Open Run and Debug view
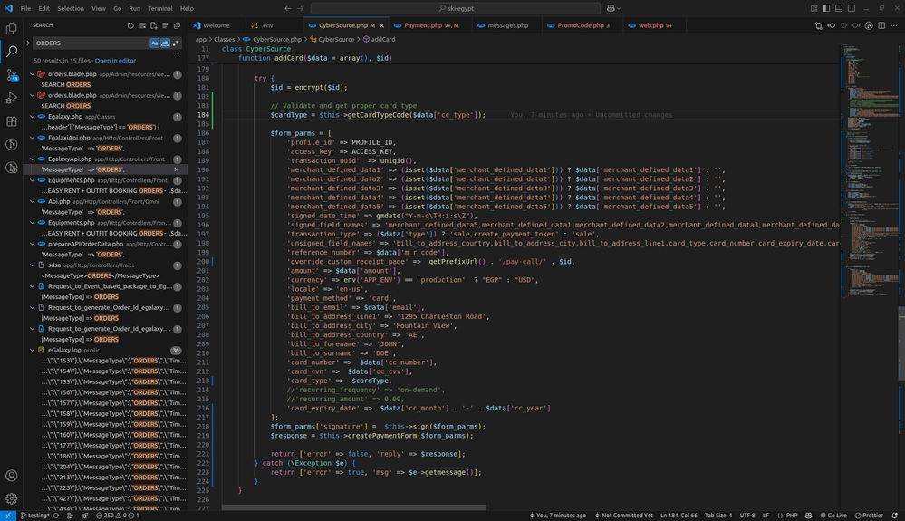The width and height of the screenshot is (905, 521). (12, 98)
